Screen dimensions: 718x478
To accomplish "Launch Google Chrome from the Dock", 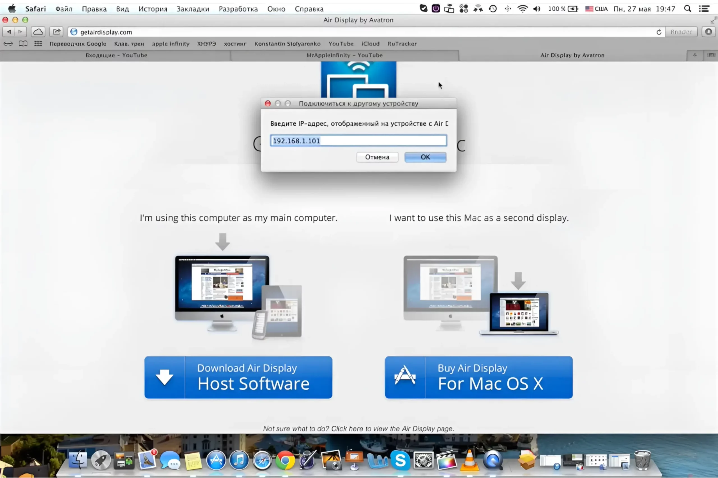I will click(285, 460).
